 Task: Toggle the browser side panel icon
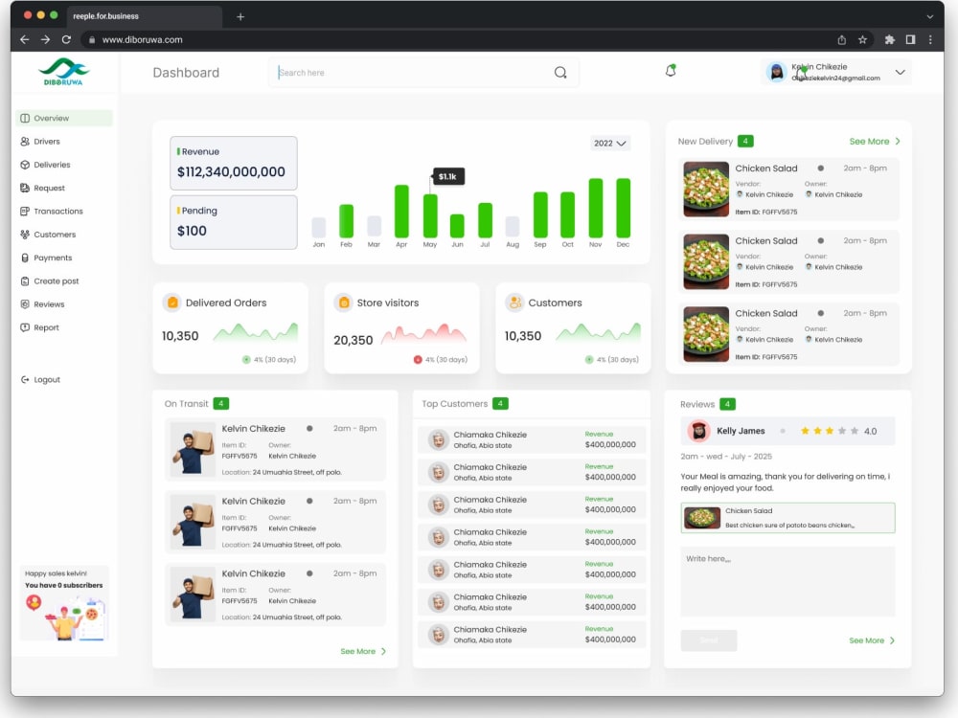click(x=910, y=39)
